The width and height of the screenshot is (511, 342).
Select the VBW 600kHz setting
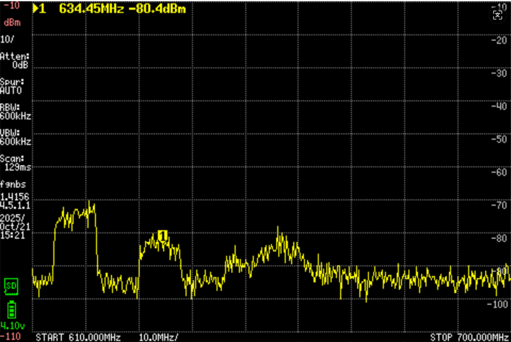click(x=15, y=137)
